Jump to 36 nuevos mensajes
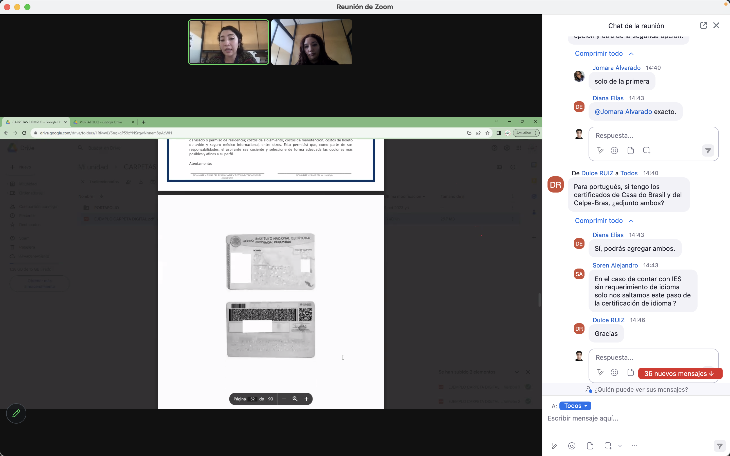 (x=680, y=373)
